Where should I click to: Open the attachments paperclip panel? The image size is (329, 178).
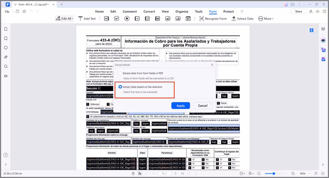(x=6, y=57)
